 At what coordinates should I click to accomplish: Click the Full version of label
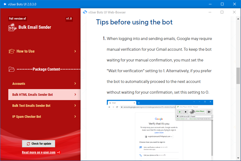click(17, 19)
